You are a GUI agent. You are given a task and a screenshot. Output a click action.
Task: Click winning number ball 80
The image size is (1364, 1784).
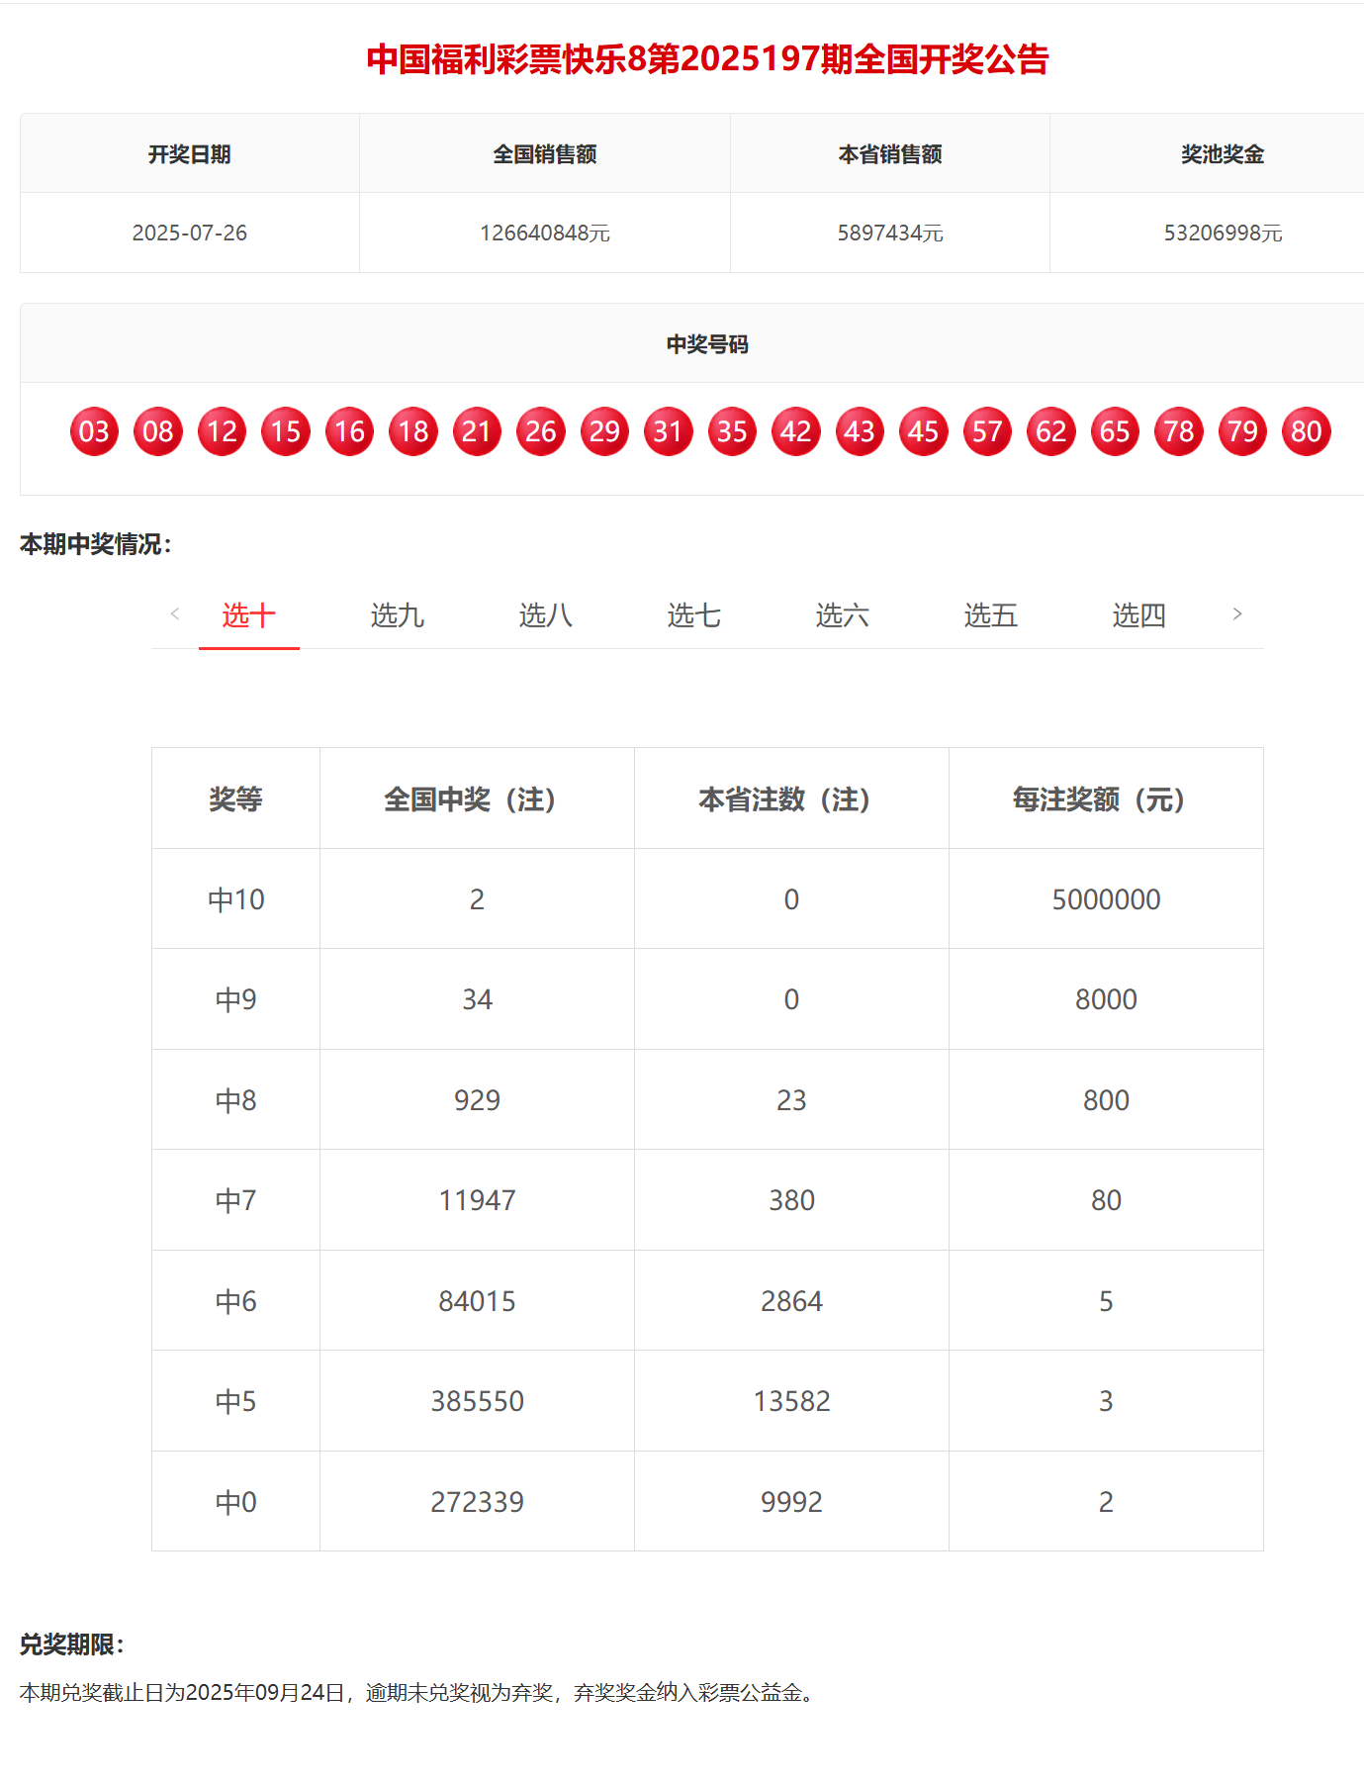[x=1307, y=431]
